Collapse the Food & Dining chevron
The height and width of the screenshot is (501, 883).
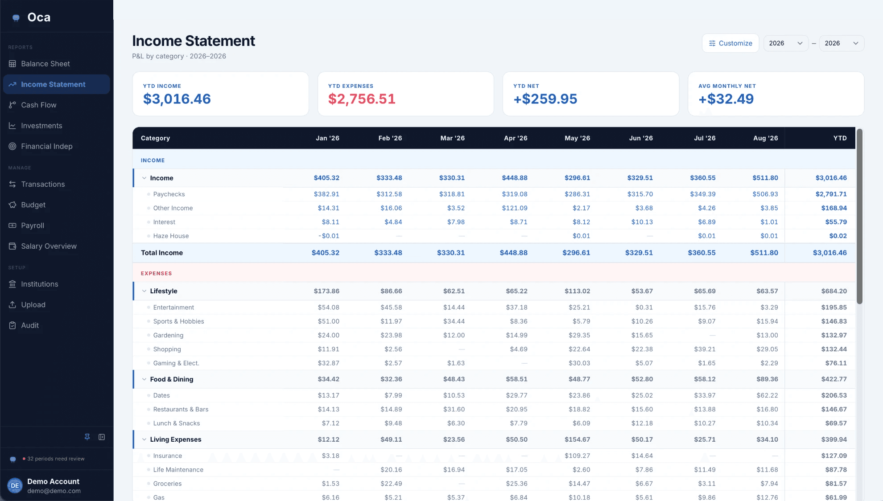(x=144, y=379)
